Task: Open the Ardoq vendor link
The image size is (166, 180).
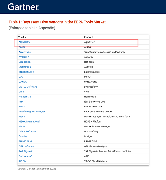Action: point(22,47)
